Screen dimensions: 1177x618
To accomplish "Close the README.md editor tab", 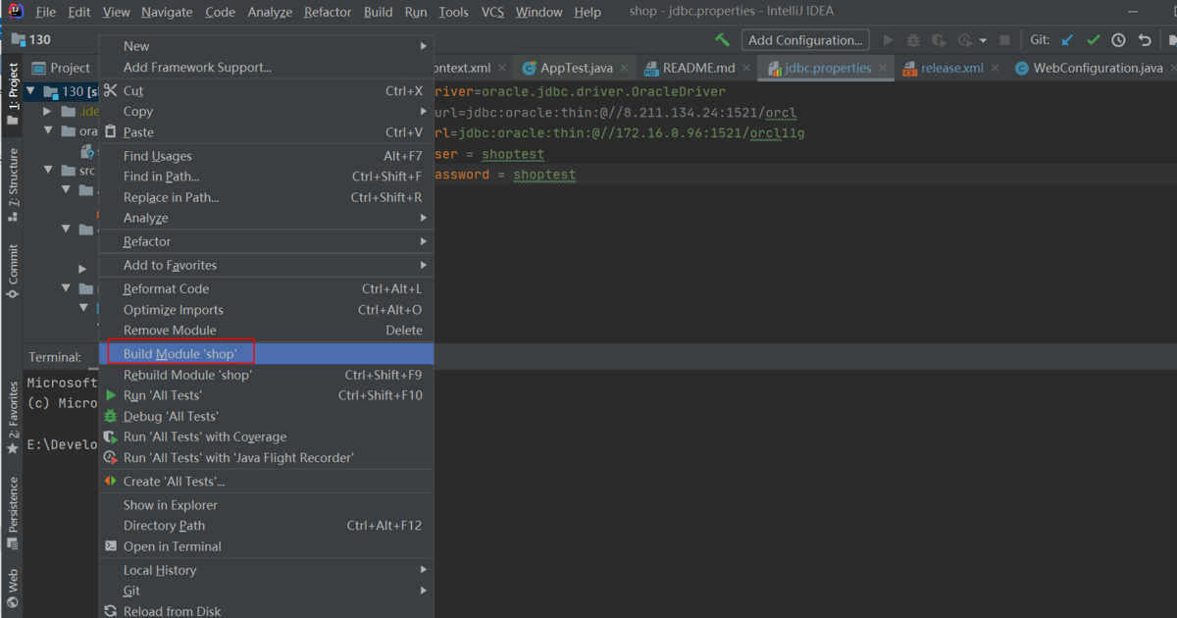I will point(747,68).
